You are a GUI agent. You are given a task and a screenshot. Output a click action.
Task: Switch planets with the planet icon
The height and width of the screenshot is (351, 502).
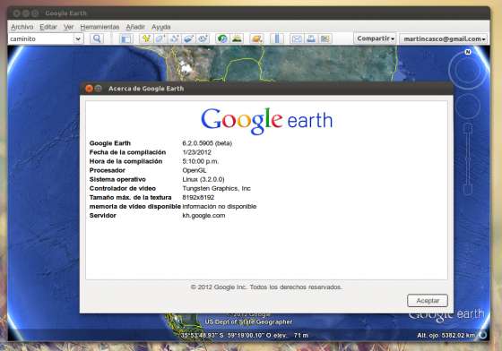[x=256, y=39]
